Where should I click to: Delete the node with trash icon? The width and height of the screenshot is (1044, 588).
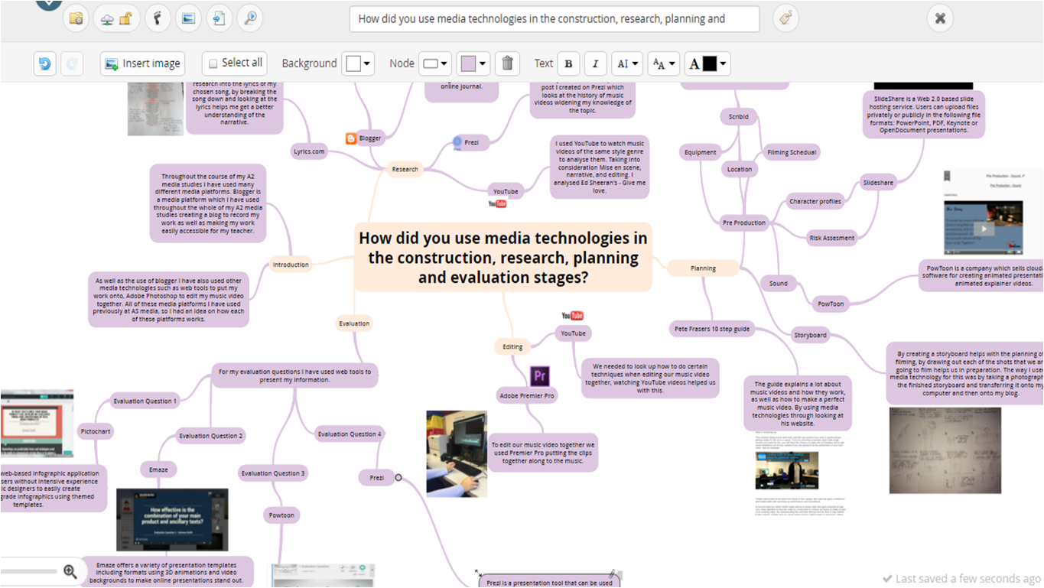[507, 63]
